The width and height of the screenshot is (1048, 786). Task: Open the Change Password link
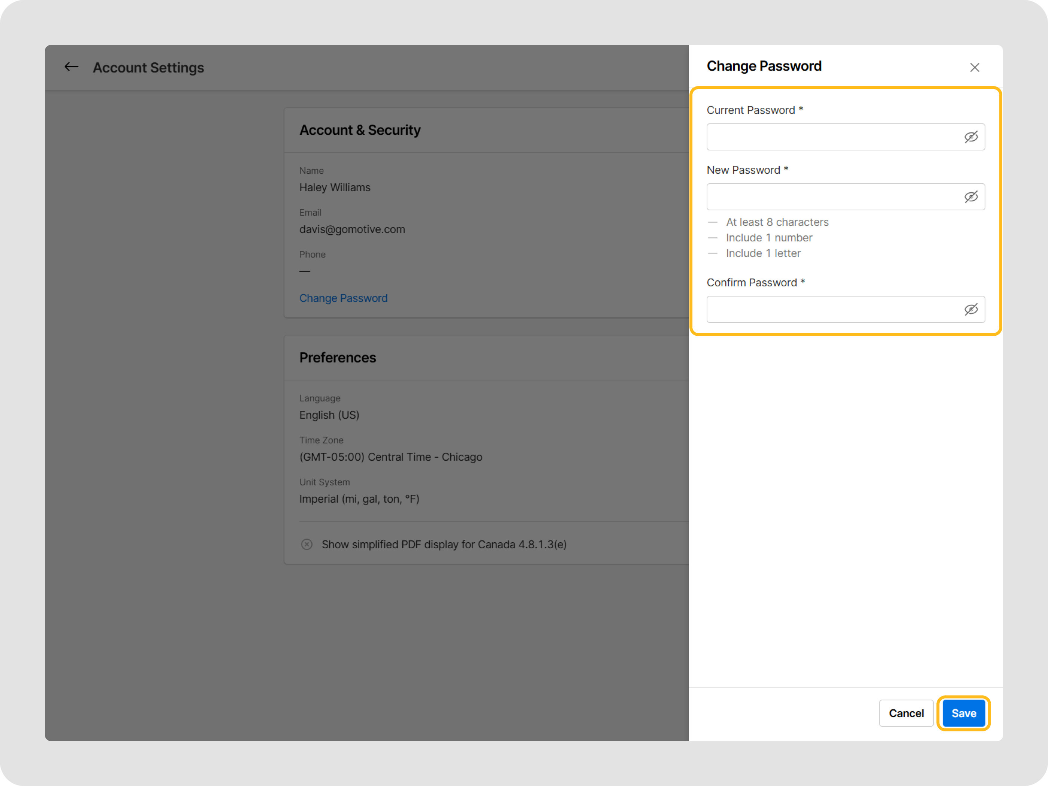point(344,298)
